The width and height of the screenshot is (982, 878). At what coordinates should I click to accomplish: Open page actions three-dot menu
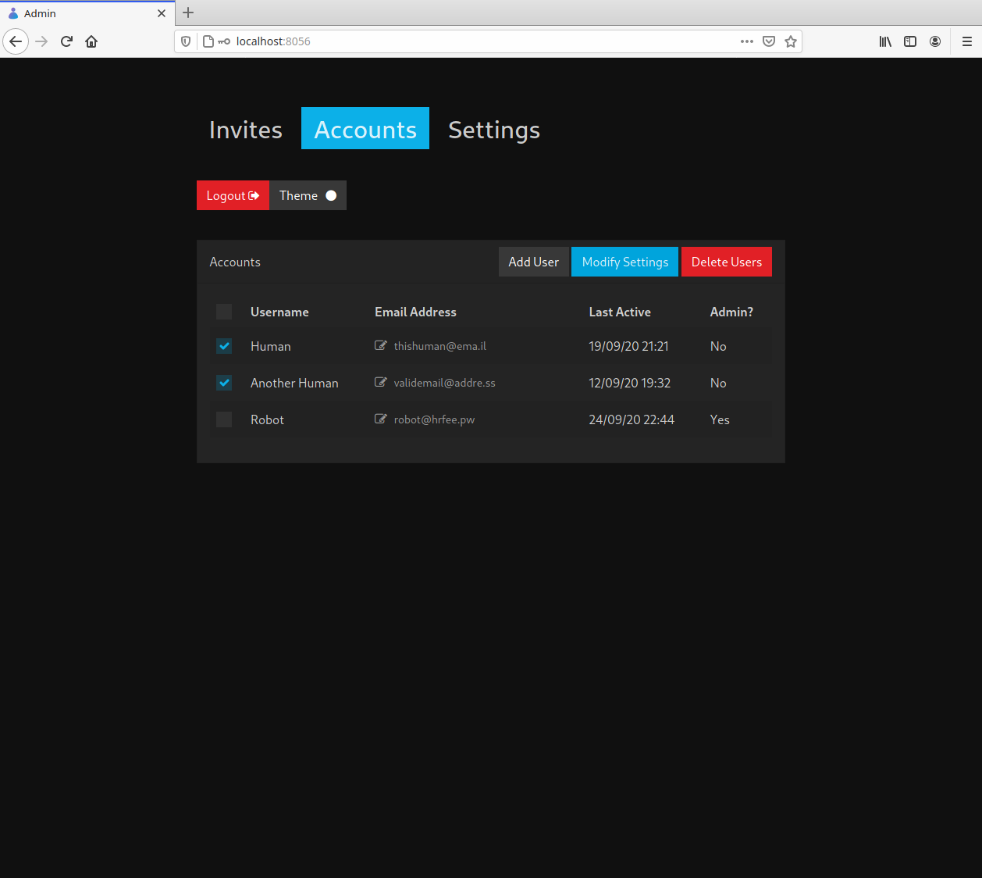click(747, 41)
